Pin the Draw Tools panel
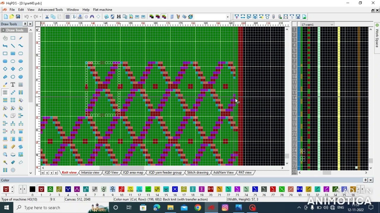Image resolution: width=380 pixels, height=213 pixels. coord(25,24)
